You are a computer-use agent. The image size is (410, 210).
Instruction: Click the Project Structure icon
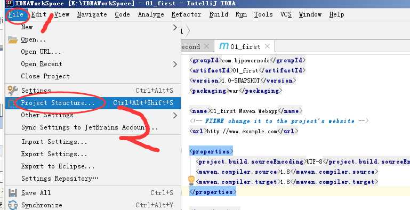pos(12,103)
